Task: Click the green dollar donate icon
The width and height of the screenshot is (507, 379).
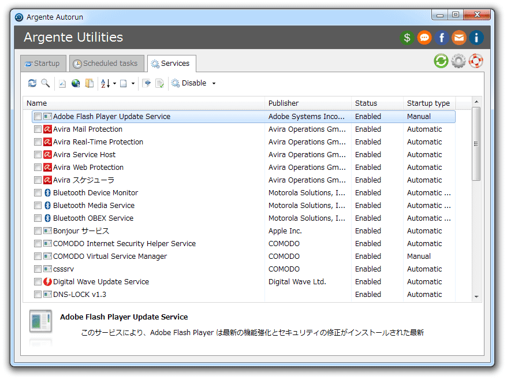Action: click(x=407, y=38)
